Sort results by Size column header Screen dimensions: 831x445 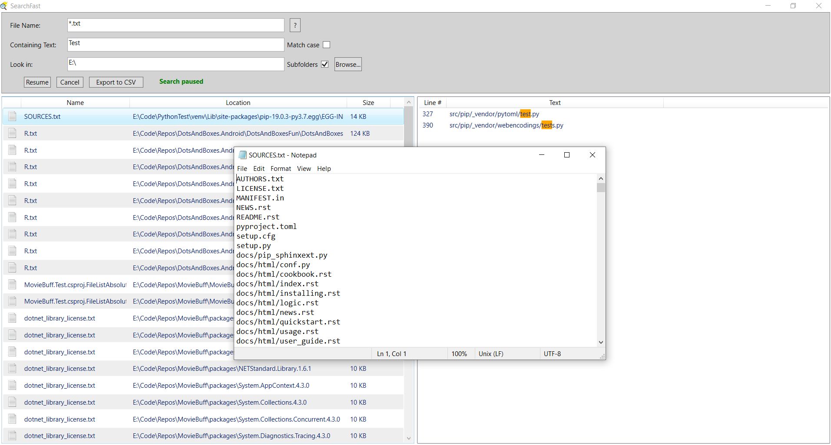(x=368, y=103)
